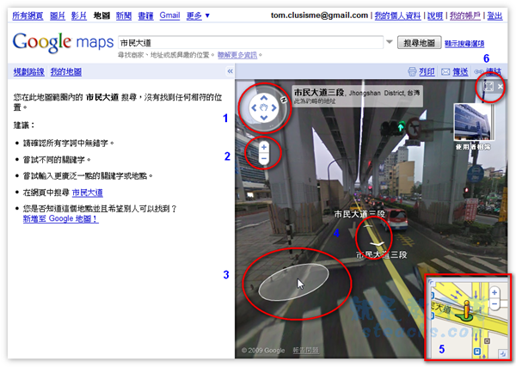Image resolution: width=516 pixels, height=367 pixels.
Task: Switch to 書籍 in the top navigation
Action: click(x=145, y=15)
